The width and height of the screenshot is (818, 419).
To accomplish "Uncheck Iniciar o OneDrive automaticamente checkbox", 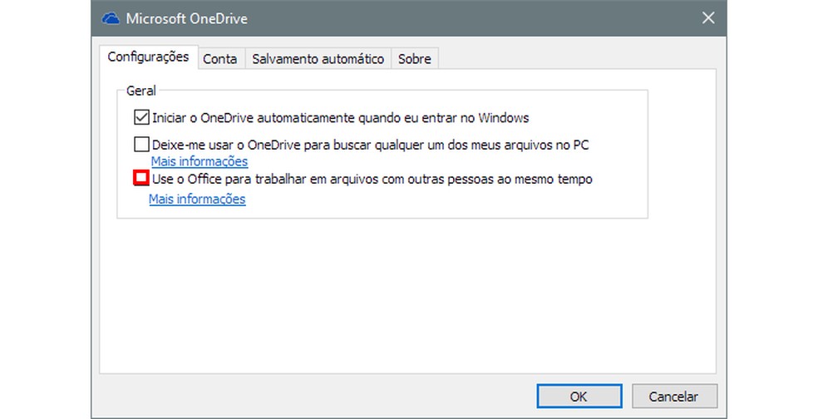I will (141, 117).
